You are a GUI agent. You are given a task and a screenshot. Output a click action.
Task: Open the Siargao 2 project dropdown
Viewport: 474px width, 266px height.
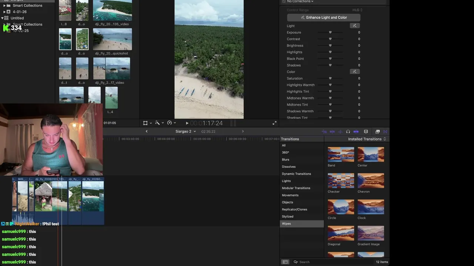186,132
